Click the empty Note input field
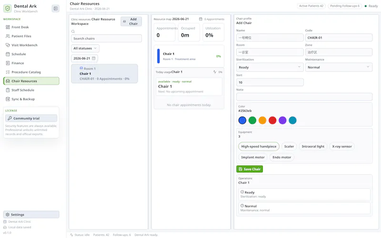Image resolution: width=381 pixels, height=238 pixels. [x=304, y=97]
